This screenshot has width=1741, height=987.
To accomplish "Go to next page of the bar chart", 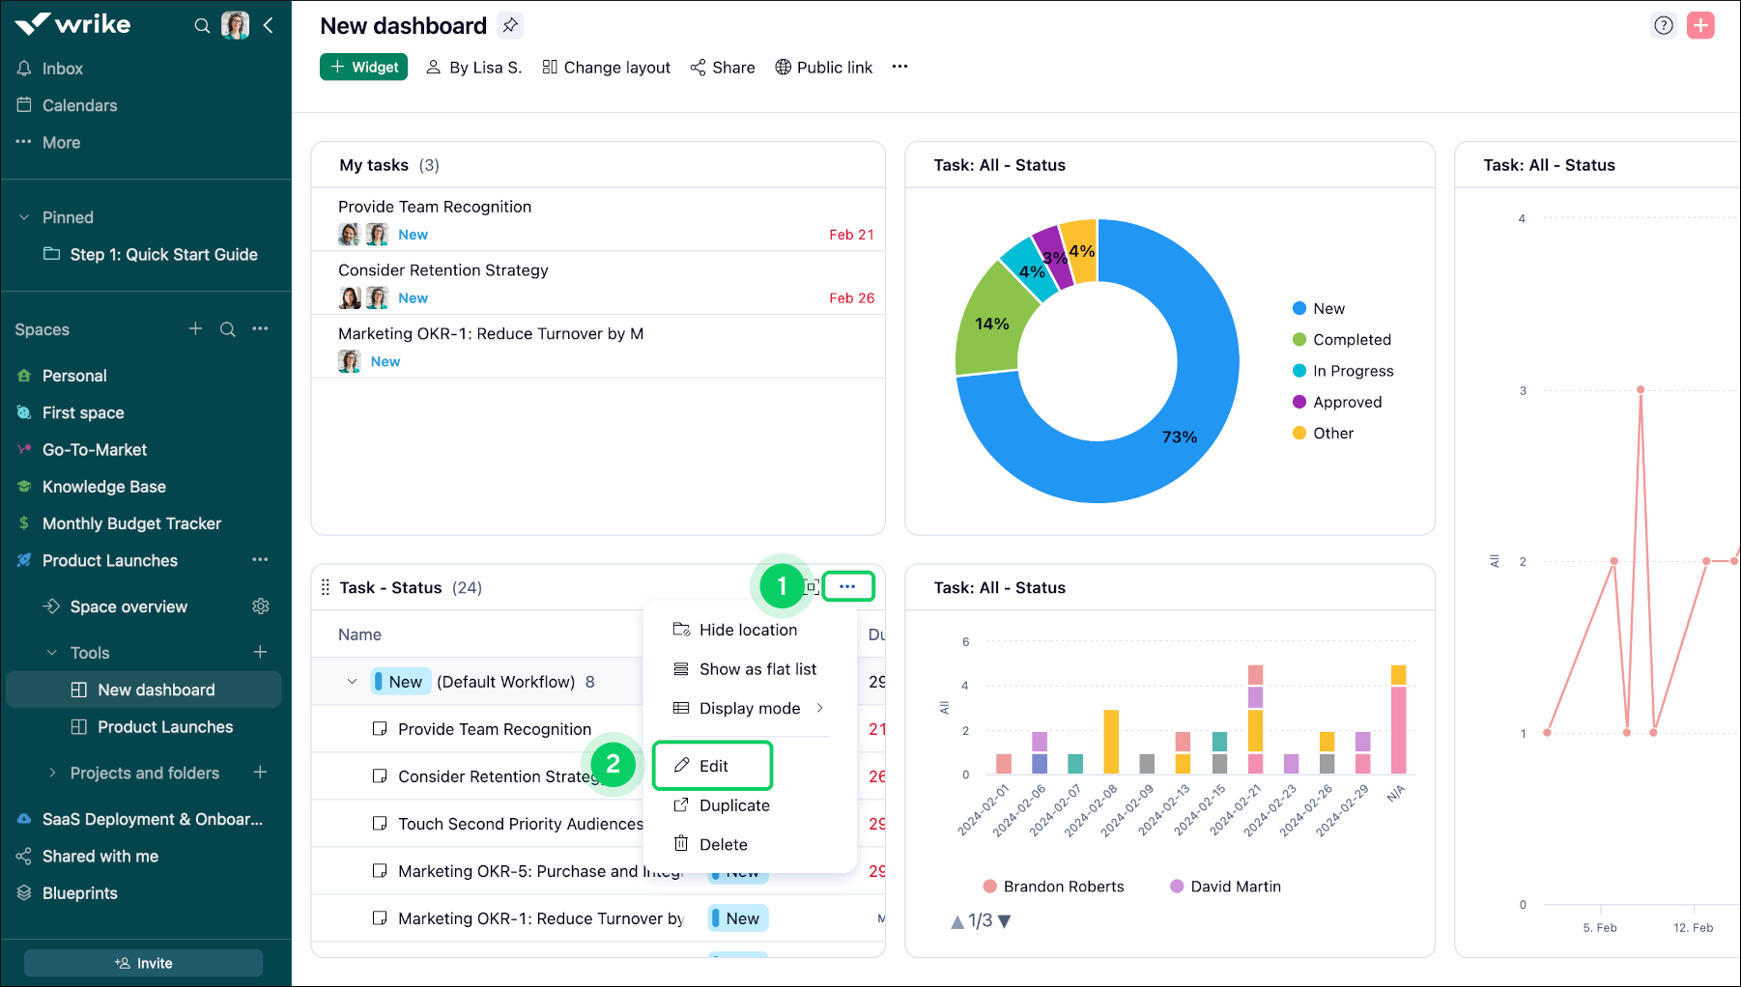I will tap(1006, 921).
